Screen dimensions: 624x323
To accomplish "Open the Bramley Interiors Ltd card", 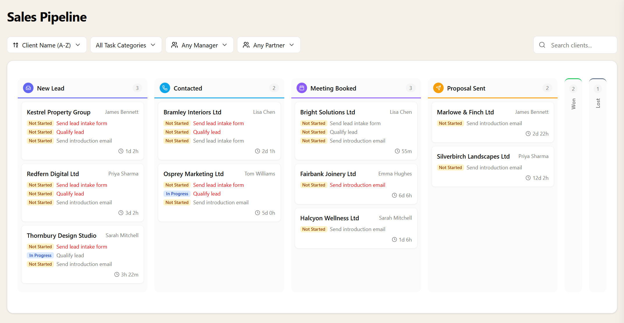I will (219, 131).
